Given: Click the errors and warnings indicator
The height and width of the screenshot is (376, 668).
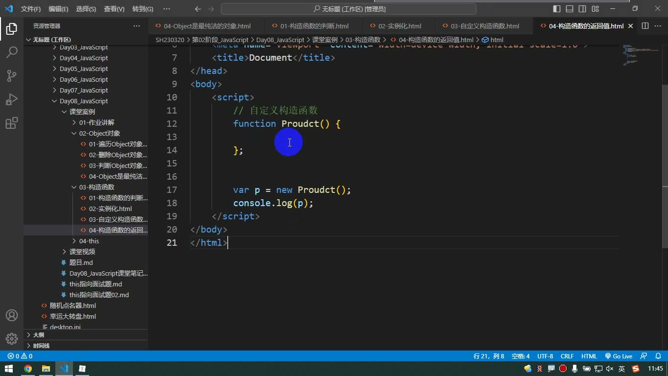Looking at the screenshot, I should pyautogui.click(x=20, y=356).
